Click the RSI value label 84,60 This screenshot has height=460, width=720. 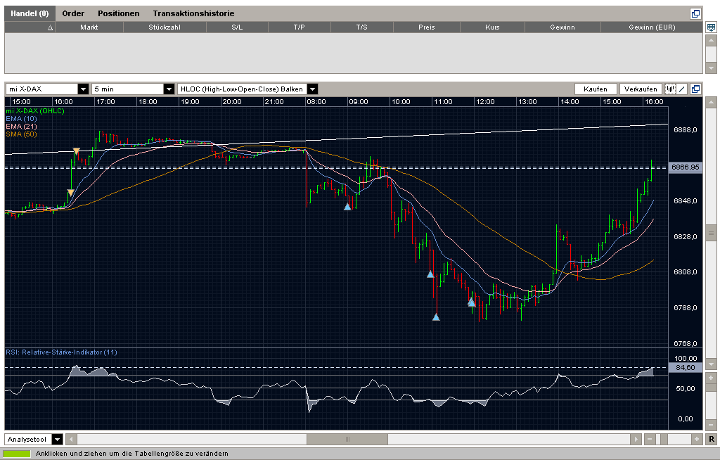click(x=686, y=368)
